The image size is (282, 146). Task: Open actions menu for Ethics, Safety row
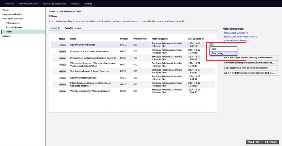(x=211, y=85)
